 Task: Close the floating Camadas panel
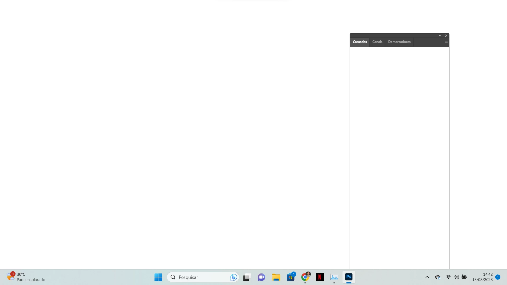tap(446, 36)
